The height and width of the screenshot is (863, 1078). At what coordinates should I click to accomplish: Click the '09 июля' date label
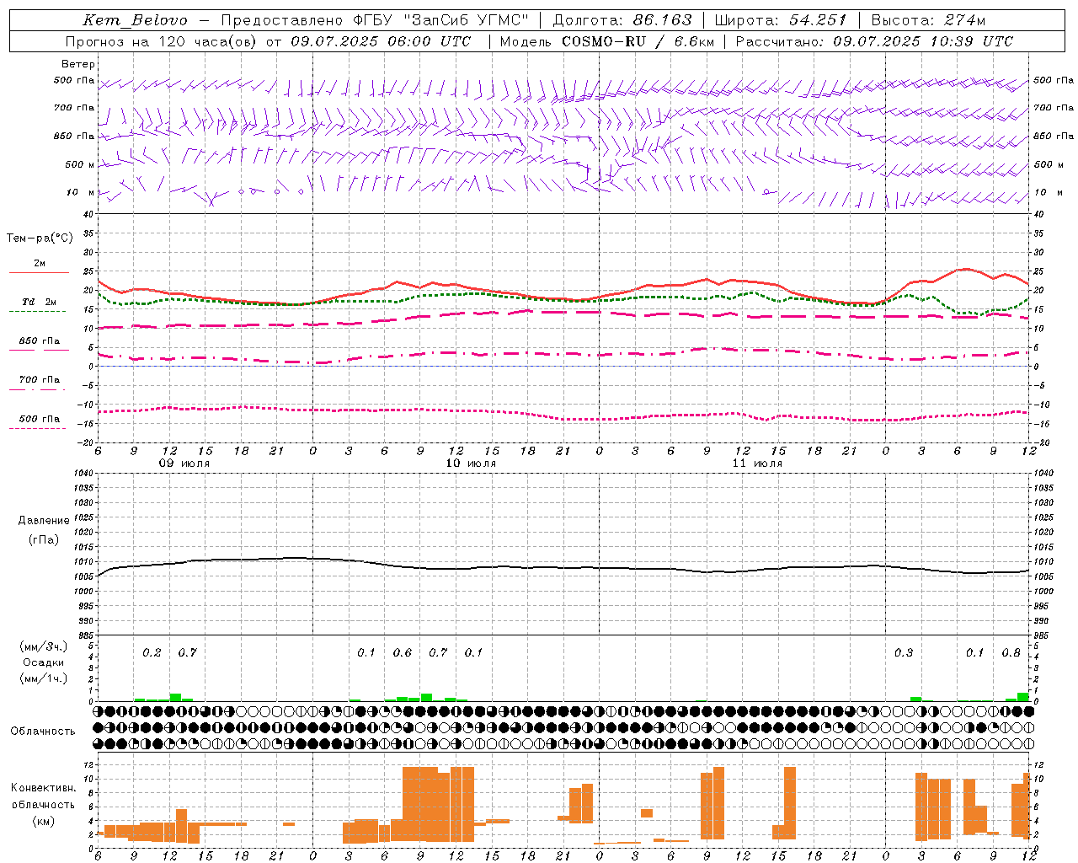click(x=185, y=464)
